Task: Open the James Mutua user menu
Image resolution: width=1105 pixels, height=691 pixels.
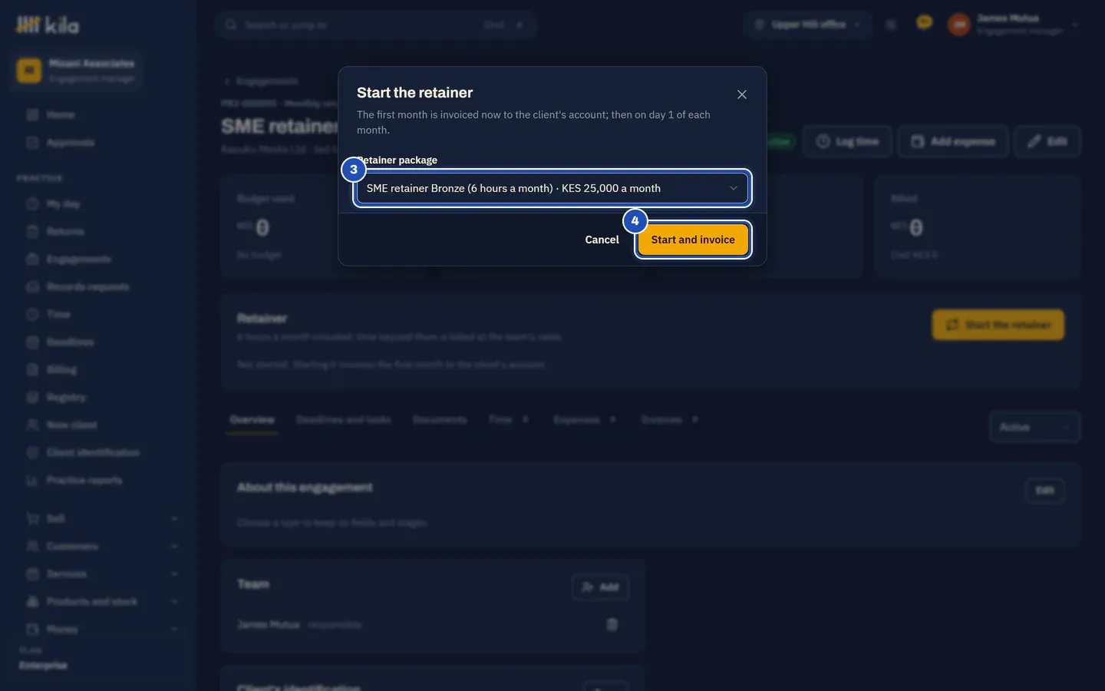Action: 1013,25
